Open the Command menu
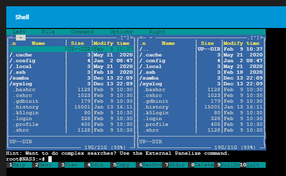 (82, 32)
